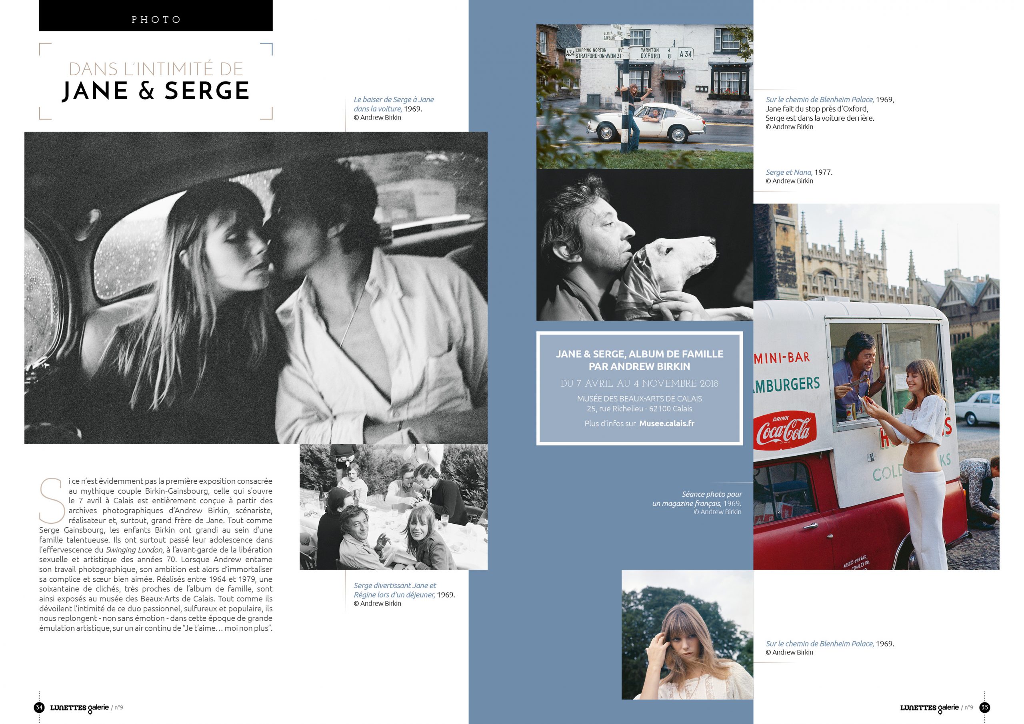
Task: Open the Mini-Bar hamburger van photo
Action: pos(876,387)
